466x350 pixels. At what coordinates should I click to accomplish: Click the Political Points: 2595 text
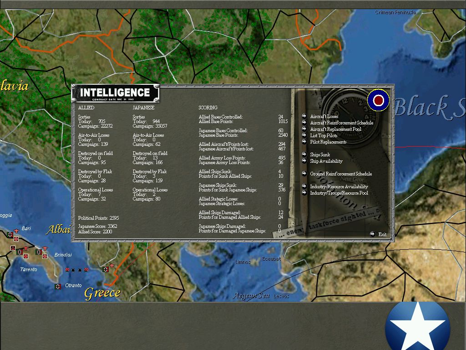(98, 218)
